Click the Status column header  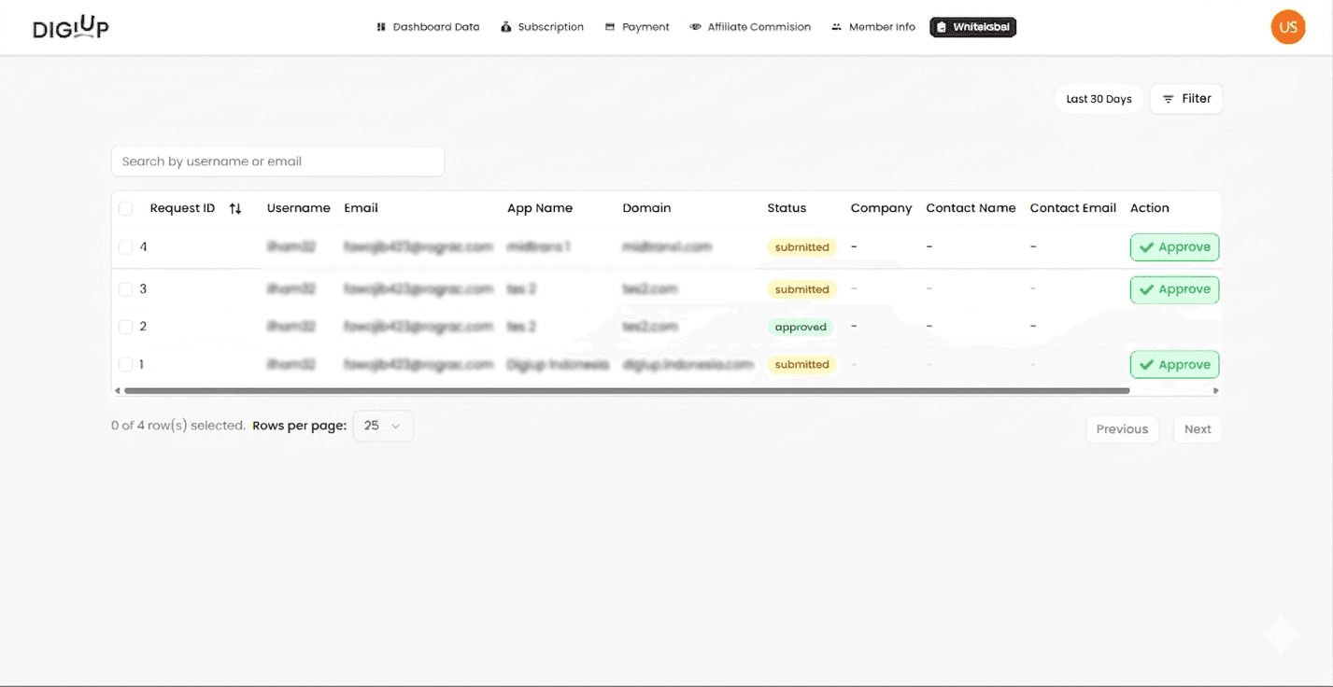[787, 208]
